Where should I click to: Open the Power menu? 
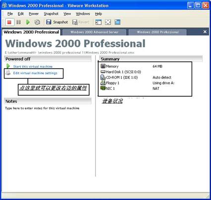pos(34,14)
